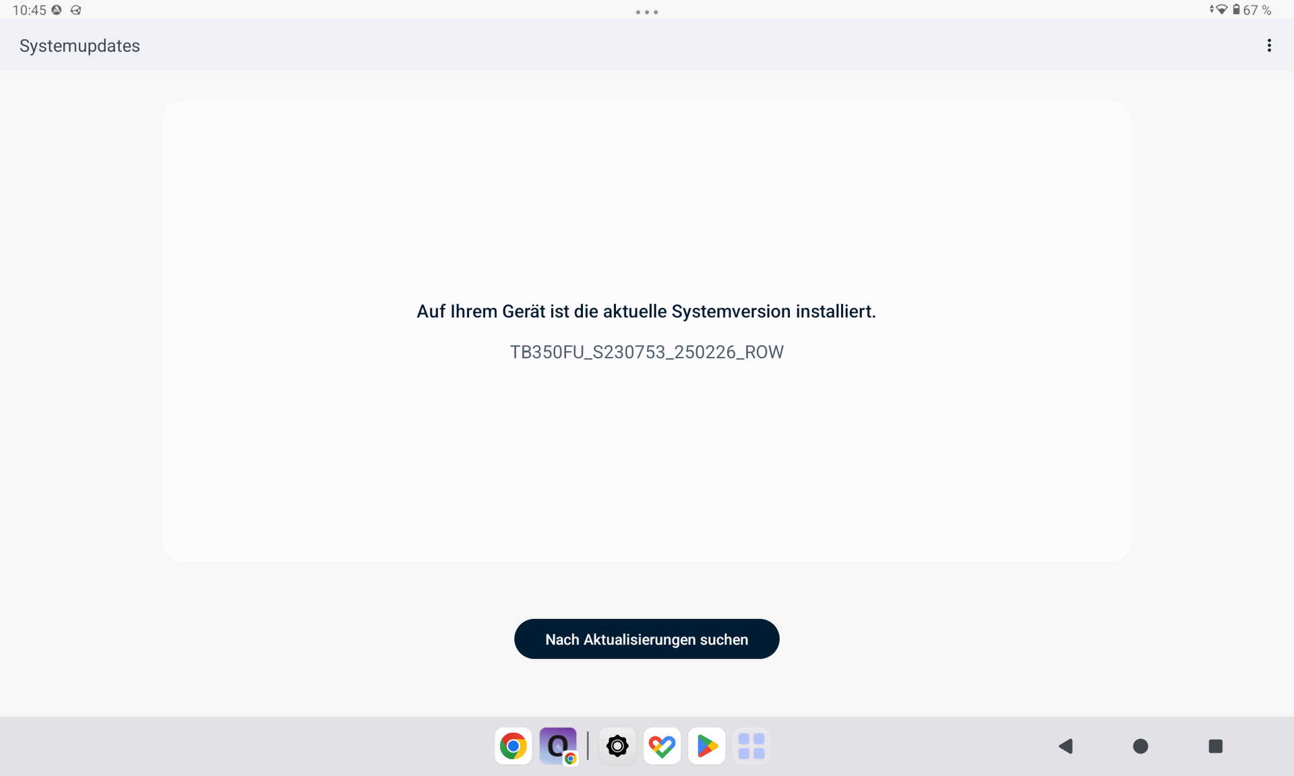Tap the battery percentage indicator
This screenshot has width=1294, height=776.
coord(1256,10)
